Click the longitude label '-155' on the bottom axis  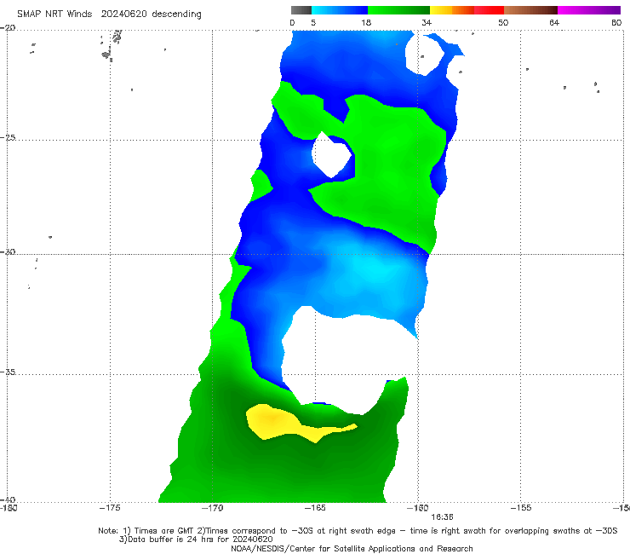pos(521,508)
